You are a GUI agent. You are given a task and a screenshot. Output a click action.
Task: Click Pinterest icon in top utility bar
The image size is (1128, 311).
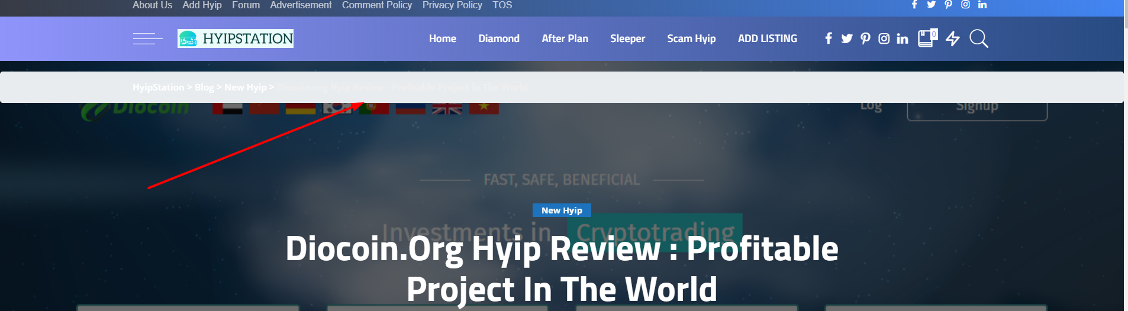tap(948, 4)
